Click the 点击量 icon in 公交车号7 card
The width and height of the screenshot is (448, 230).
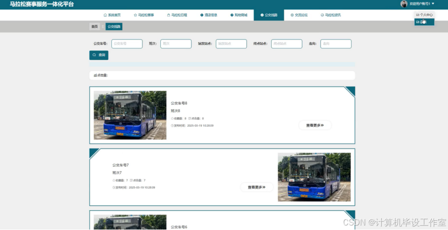131,181
